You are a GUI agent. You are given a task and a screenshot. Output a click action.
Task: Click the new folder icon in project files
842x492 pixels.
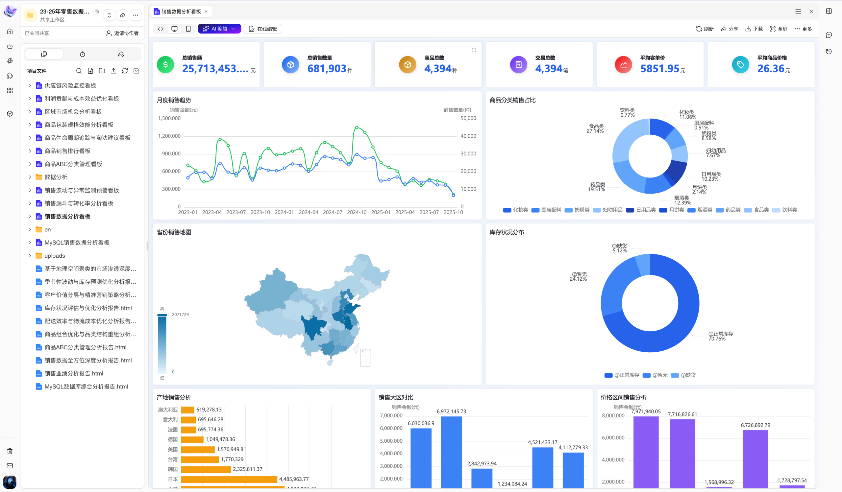click(x=102, y=71)
